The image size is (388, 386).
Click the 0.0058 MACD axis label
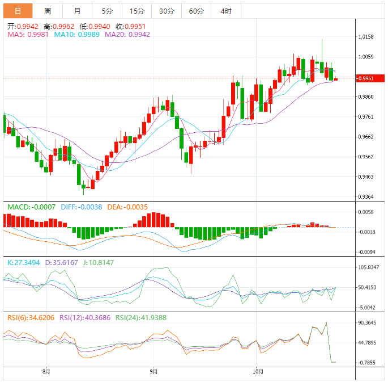point(366,212)
